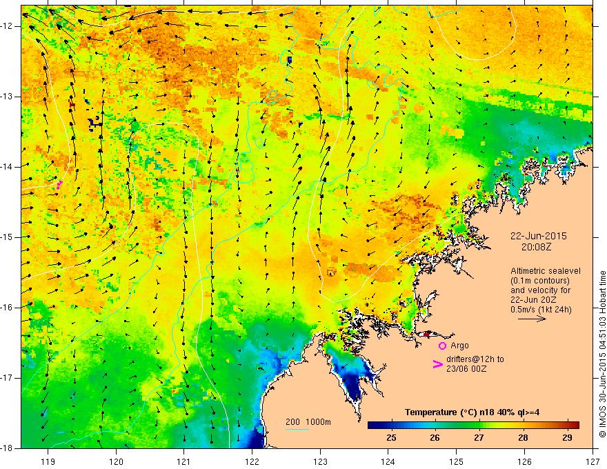
Task: Click the '-12' latitude axis label
Action: [x=8, y=26]
